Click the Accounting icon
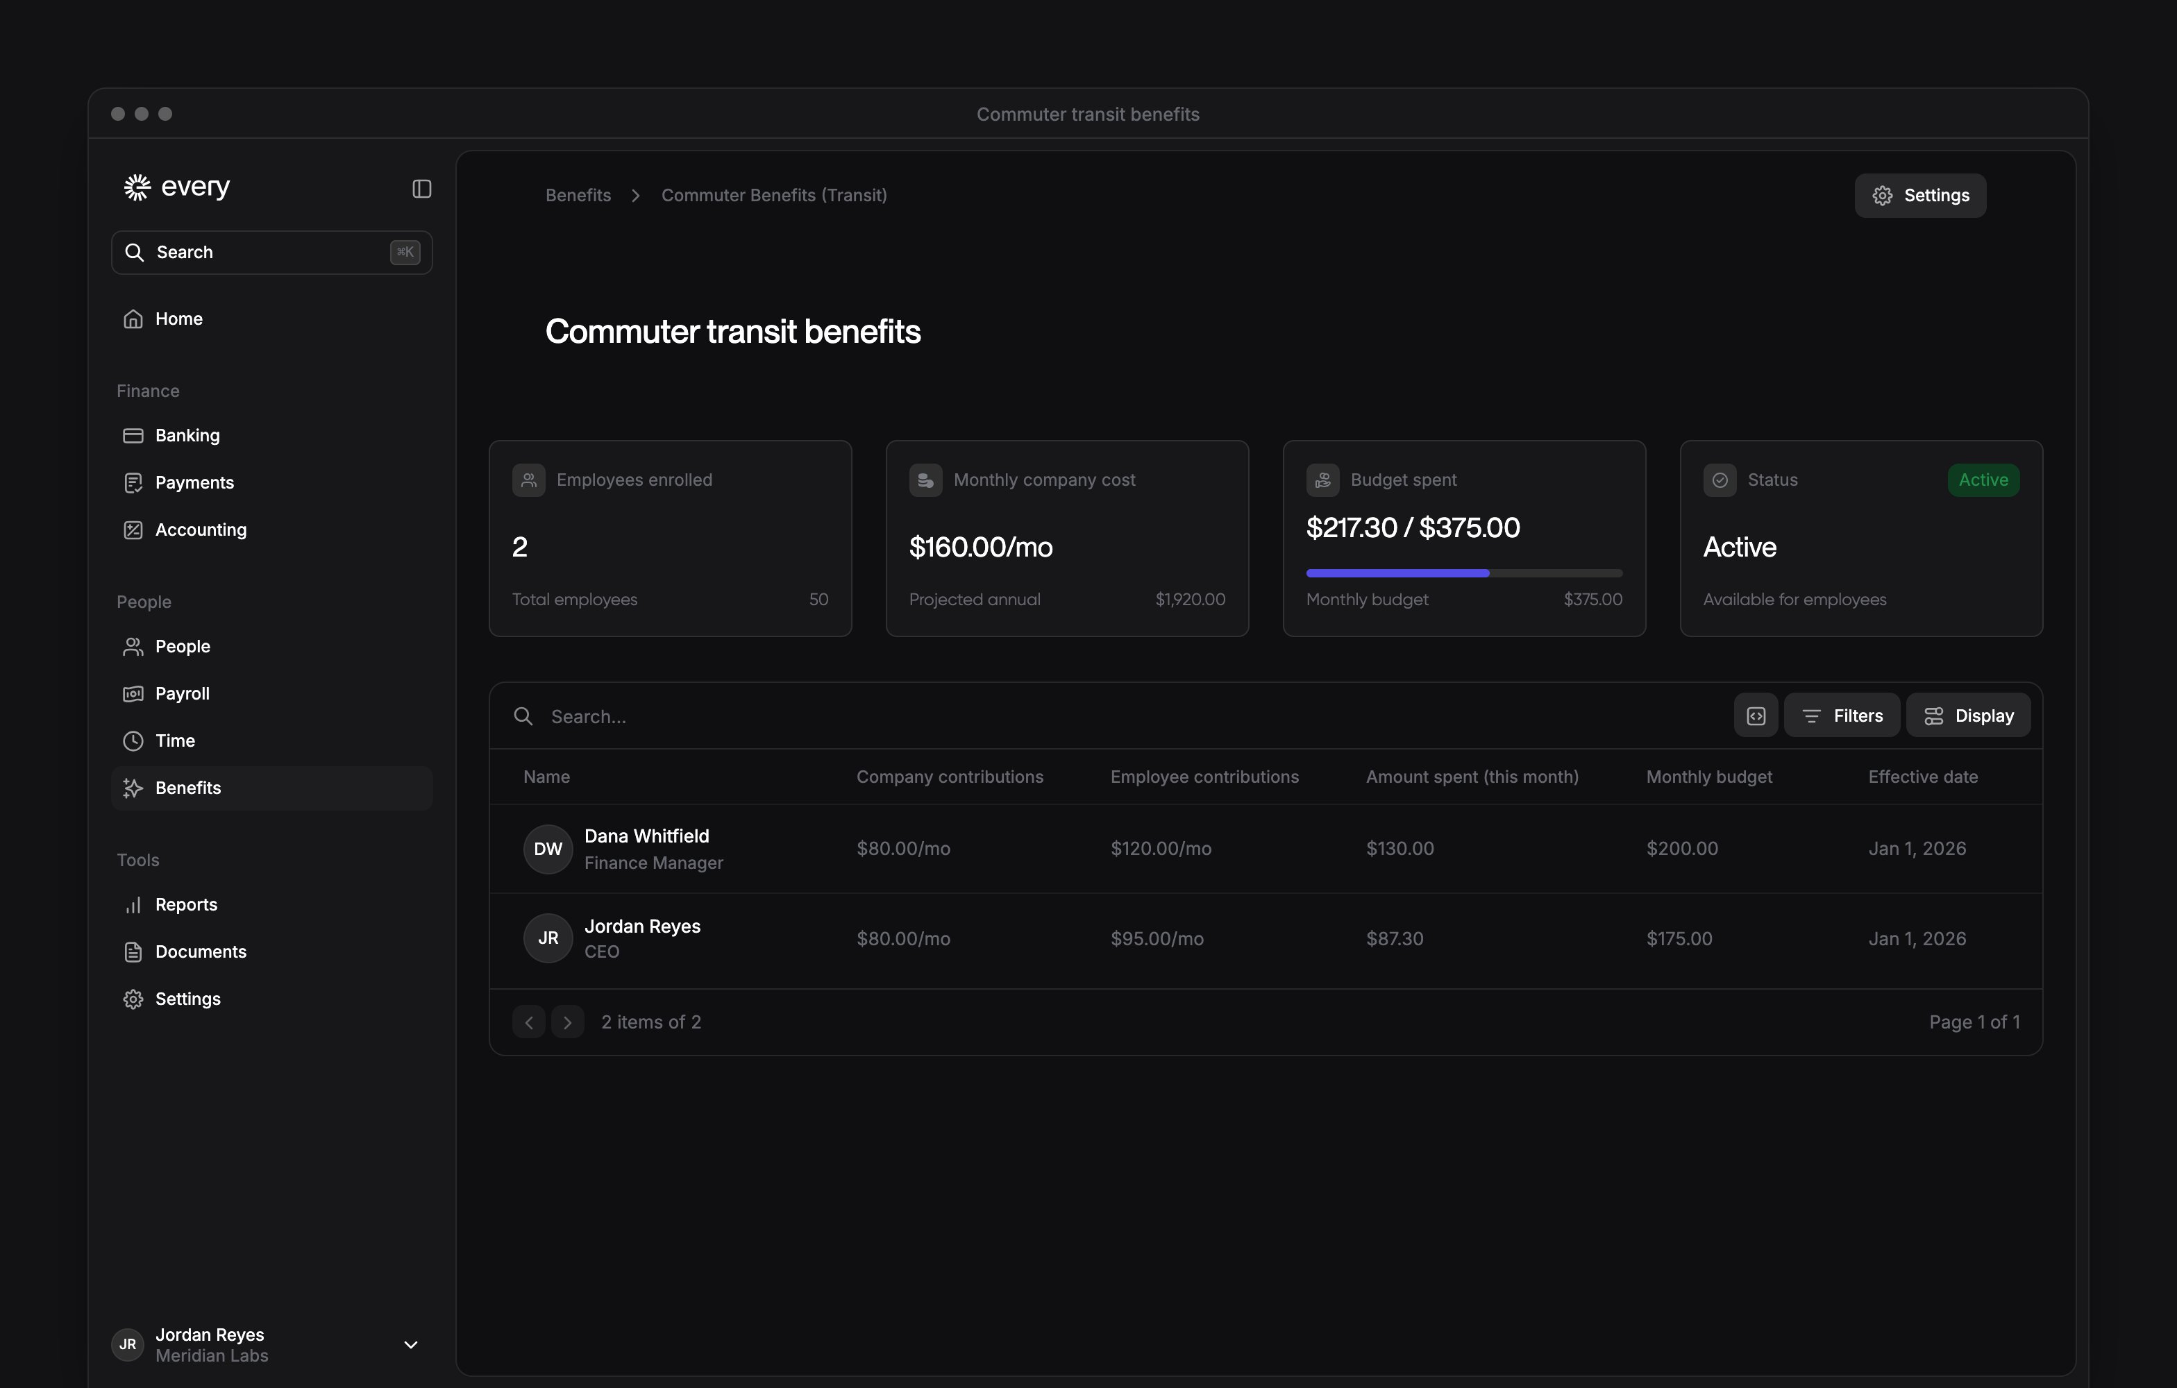Image resolution: width=2177 pixels, height=1388 pixels. tap(133, 530)
